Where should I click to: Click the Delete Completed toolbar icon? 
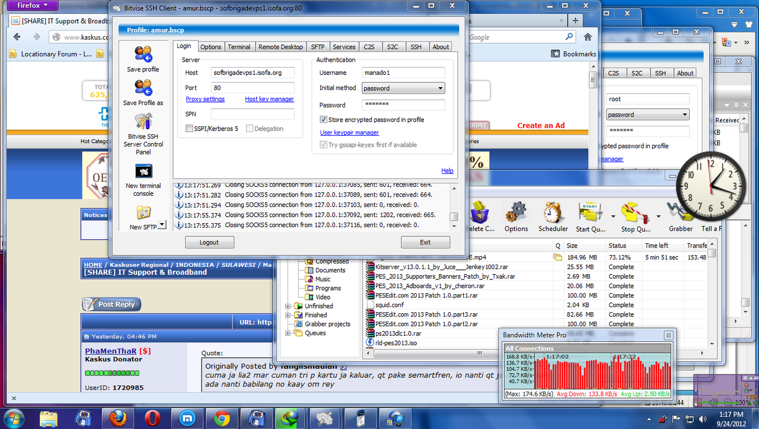(480, 212)
